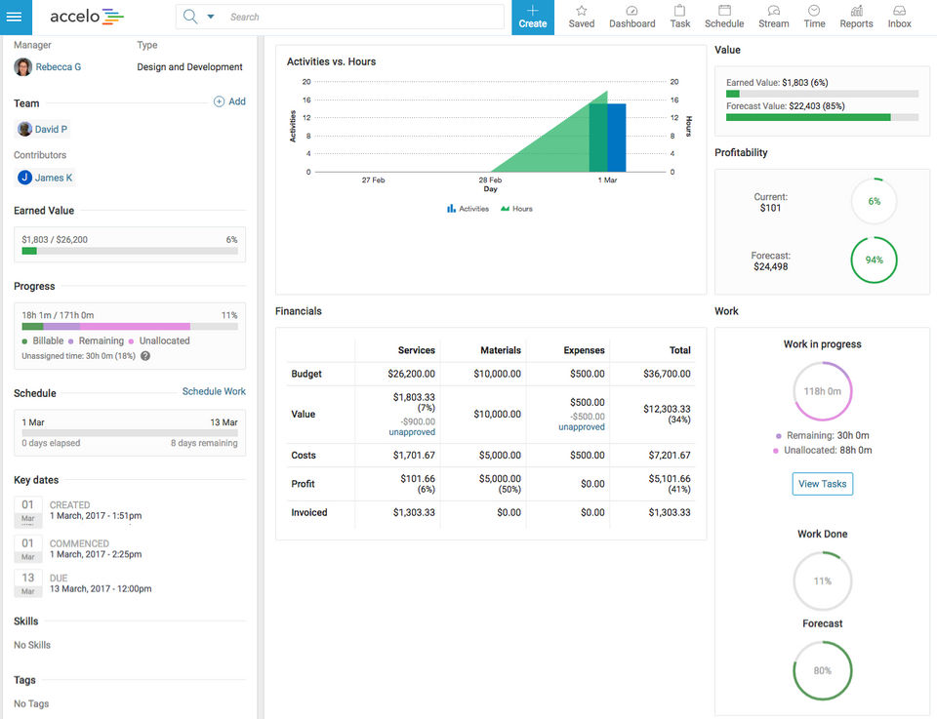Open the Stream chat icon
The image size is (937, 719).
click(x=773, y=17)
